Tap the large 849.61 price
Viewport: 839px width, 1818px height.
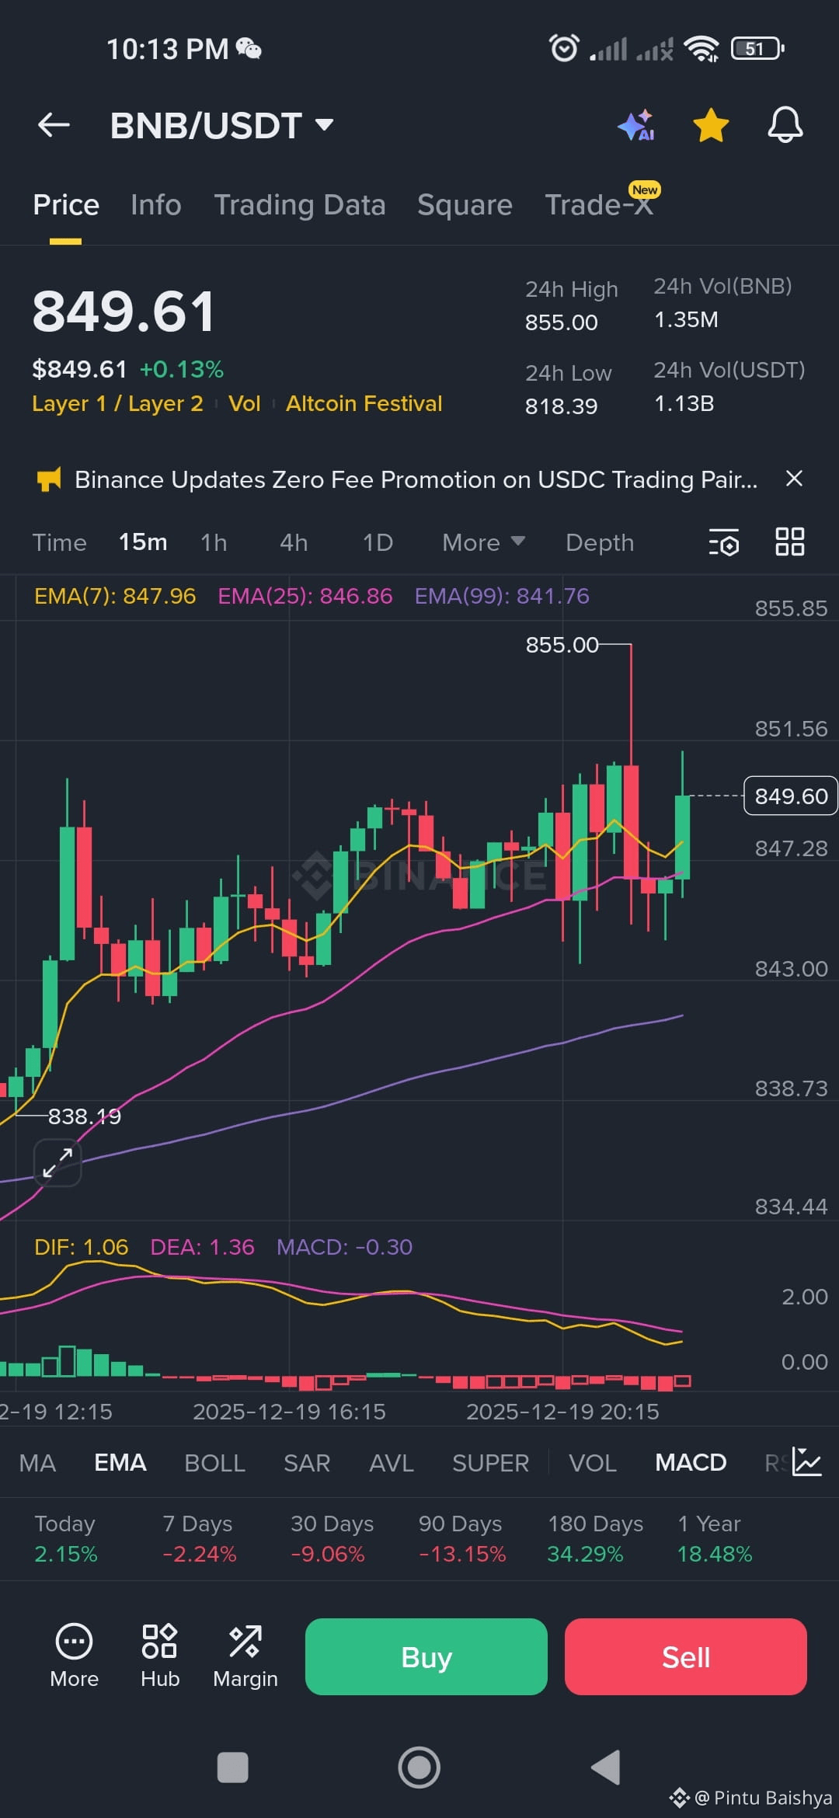pos(124,312)
